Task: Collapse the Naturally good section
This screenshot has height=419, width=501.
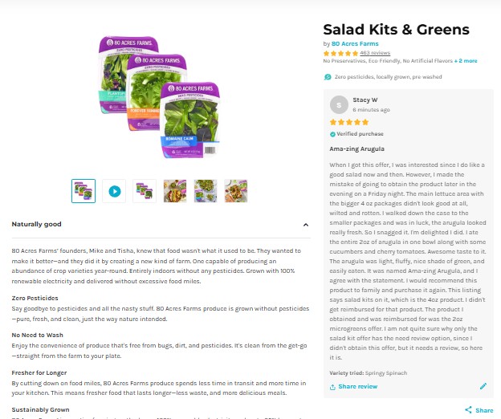Action: click(306, 225)
